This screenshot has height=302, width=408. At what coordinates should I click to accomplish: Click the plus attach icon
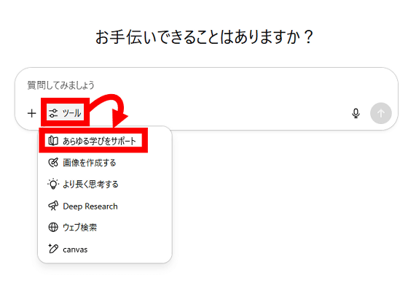tap(32, 113)
